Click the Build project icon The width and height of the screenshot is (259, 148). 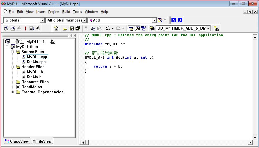tap(13, 28)
